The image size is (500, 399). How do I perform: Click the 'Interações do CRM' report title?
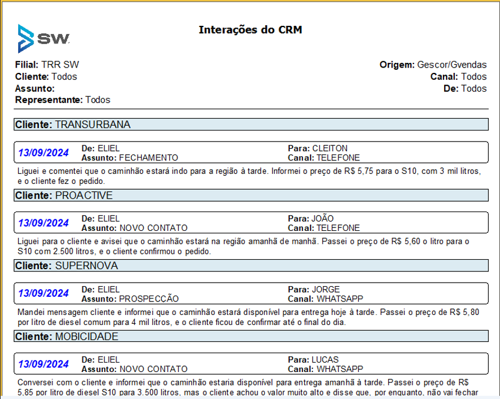point(251,30)
